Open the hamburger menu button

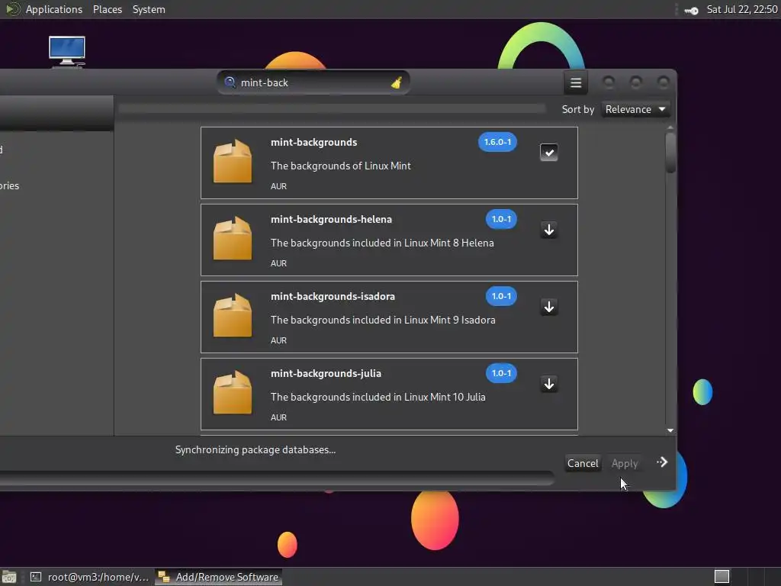click(x=576, y=82)
